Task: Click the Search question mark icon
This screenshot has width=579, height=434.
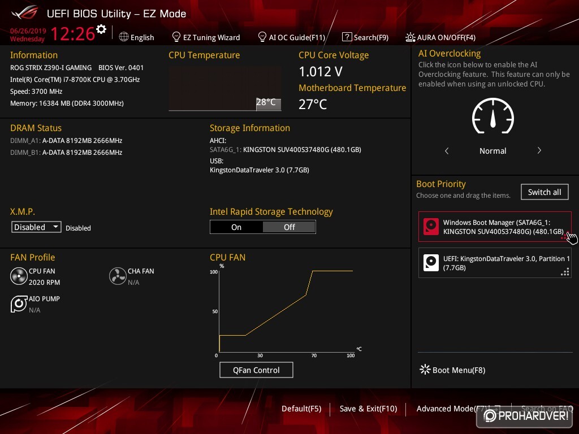Action: [x=347, y=37]
